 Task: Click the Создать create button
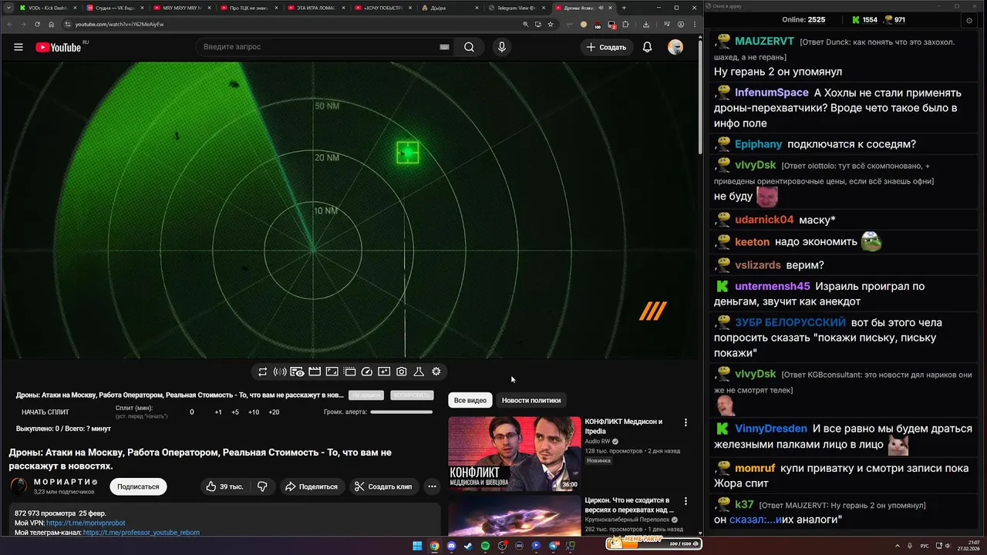tap(607, 47)
